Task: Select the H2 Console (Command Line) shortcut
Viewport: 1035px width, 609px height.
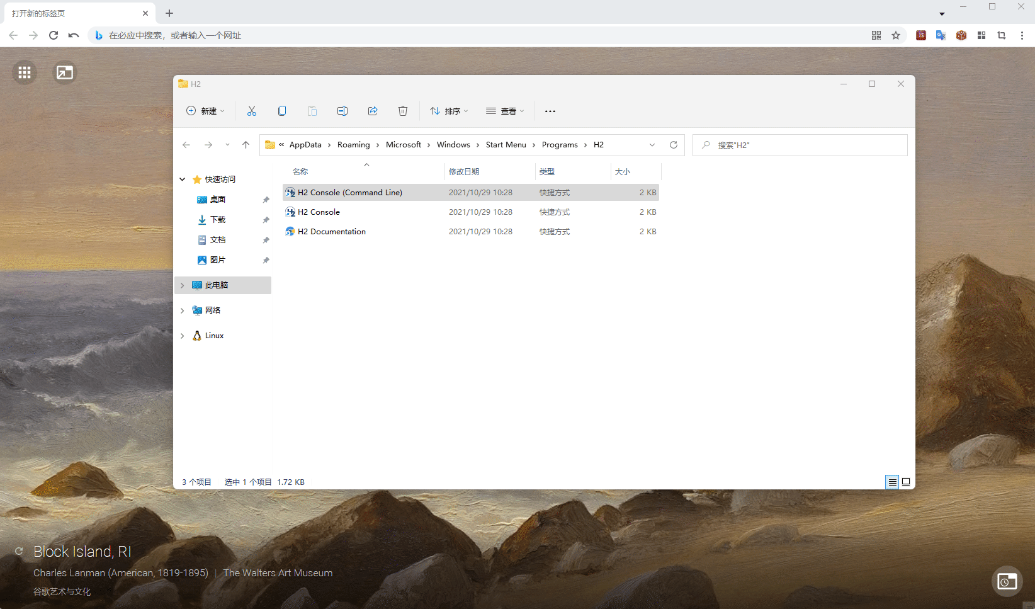Action: [x=471, y=193]
